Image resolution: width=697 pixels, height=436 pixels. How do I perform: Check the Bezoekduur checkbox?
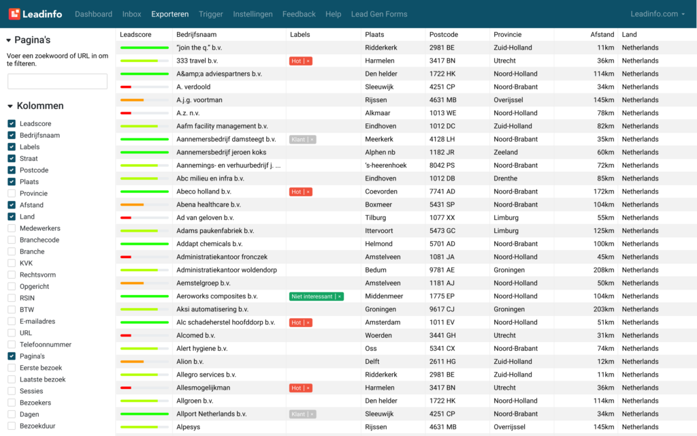12,426
